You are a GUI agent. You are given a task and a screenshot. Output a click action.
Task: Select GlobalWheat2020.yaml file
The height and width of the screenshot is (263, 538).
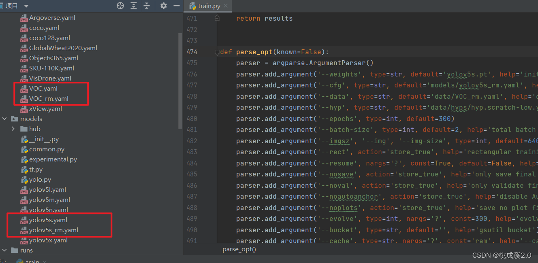(x=63, y=48)
